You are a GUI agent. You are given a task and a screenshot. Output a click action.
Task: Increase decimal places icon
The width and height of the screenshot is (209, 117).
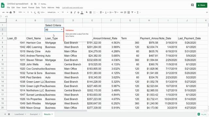coord(39,12)
